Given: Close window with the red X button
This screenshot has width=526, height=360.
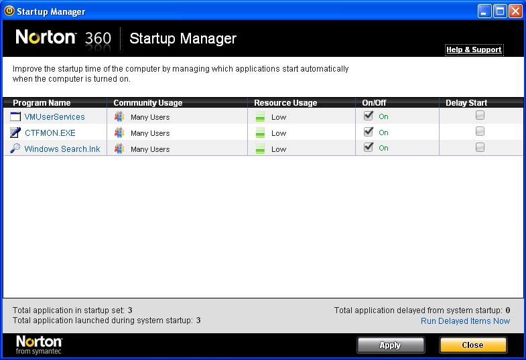Looking at the screenshot, I should (515, 11).
